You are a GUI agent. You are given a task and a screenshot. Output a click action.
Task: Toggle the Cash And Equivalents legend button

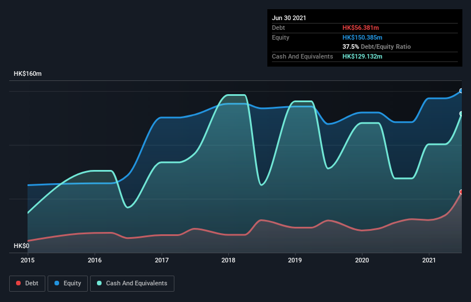point(132,284)
